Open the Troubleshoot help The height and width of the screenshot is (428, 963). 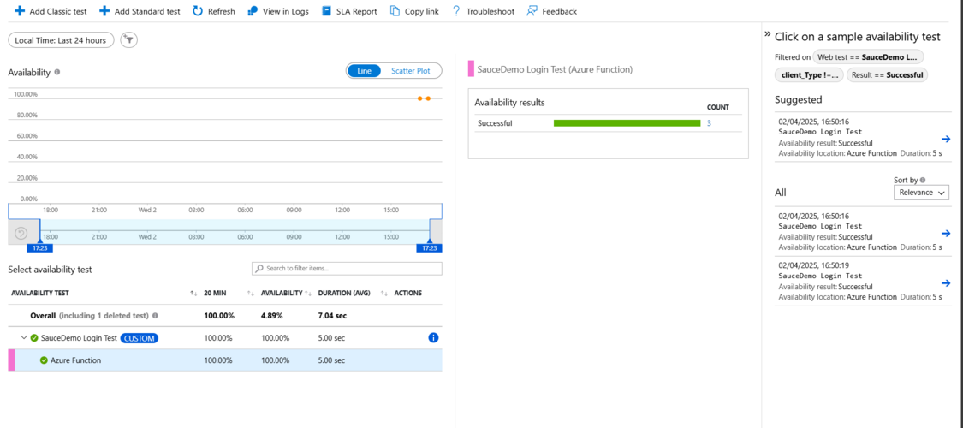click(x=483, y=11)
